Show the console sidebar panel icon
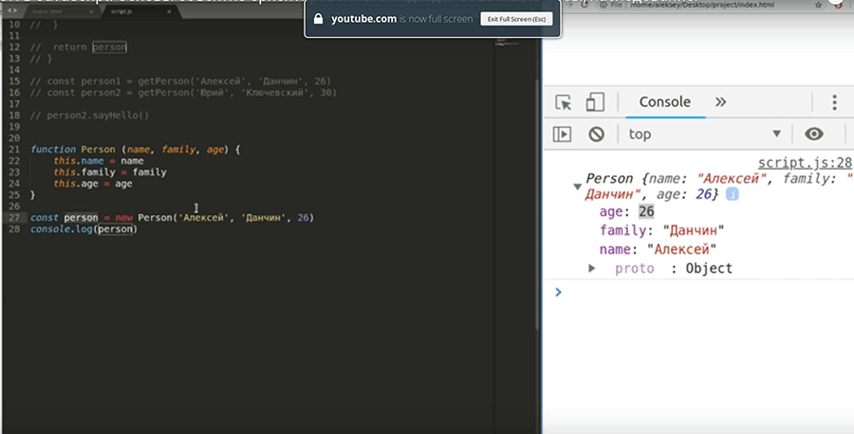The width and height of the screenshot is (854, 434). click(x=562, y=134)
